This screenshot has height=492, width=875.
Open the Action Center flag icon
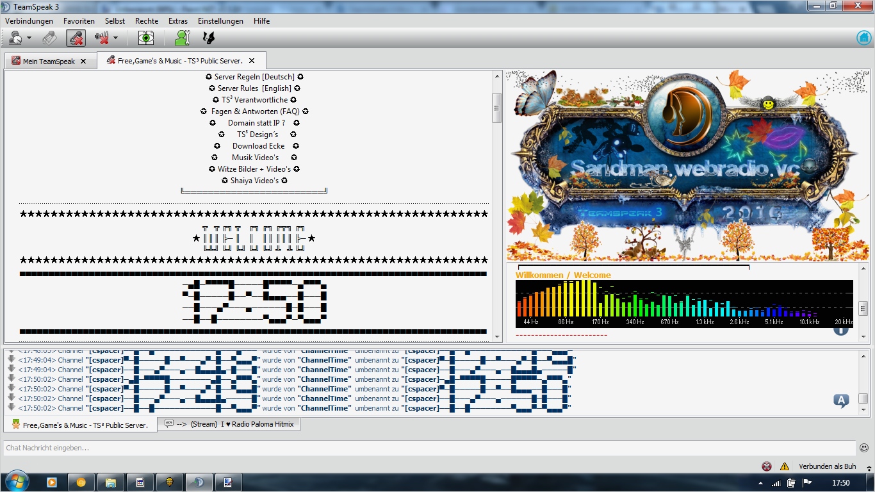click(806, 483)
